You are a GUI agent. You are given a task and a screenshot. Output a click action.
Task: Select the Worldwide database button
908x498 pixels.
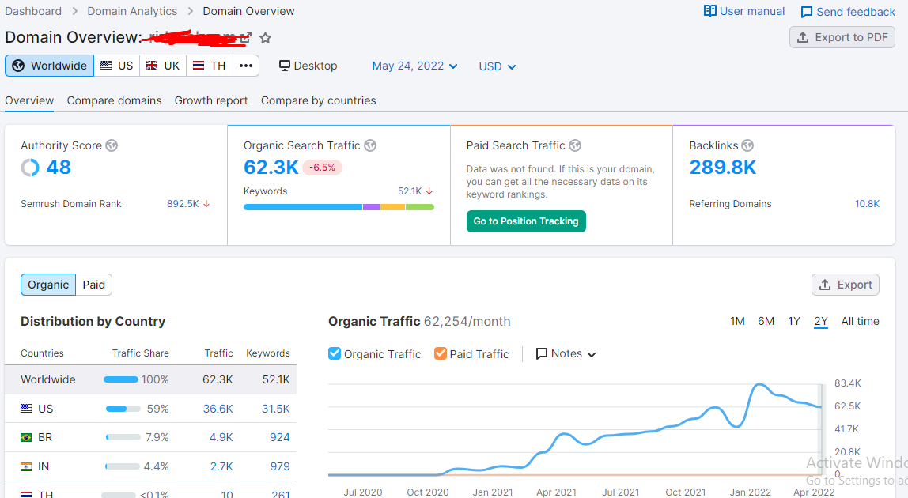click(50, 66)
